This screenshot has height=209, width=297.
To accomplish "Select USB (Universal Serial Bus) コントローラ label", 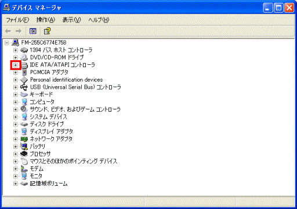I will 75,87.
